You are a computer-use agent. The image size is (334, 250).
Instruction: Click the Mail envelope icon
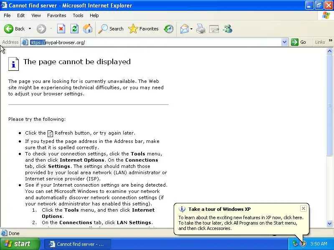185,29
